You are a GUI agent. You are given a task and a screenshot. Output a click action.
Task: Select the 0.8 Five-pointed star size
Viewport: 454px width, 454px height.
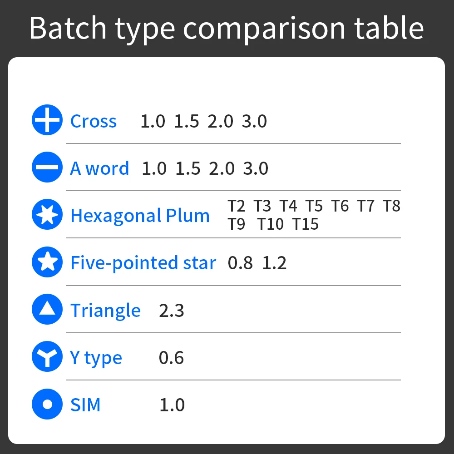pyautogui.click(x=240, y=263)
